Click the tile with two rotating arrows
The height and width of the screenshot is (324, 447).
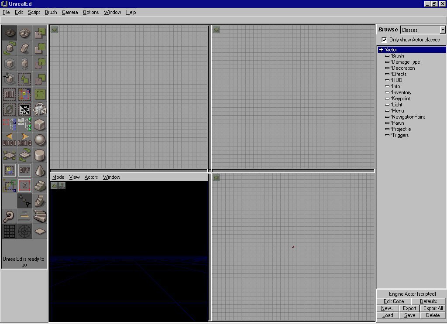pos(25,155)
